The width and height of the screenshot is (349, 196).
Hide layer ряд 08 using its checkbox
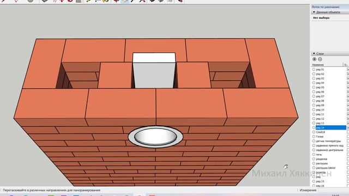pyautogui.click(x=348, y=101)
